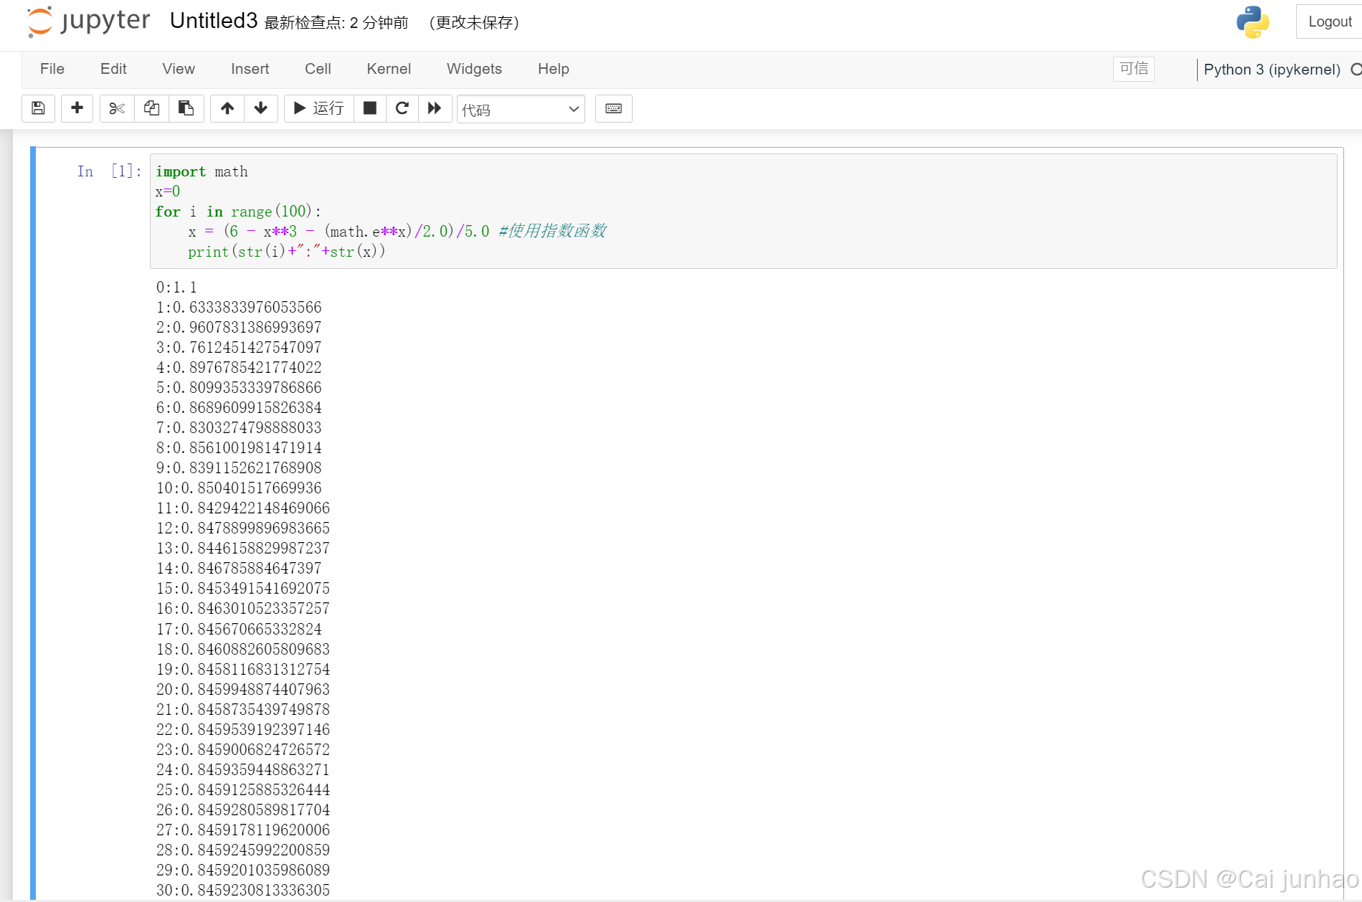The width and height of the screenshot is (1362, 902).
Task: Click the Python logo icon
Action: click(x=1252, y=22)
